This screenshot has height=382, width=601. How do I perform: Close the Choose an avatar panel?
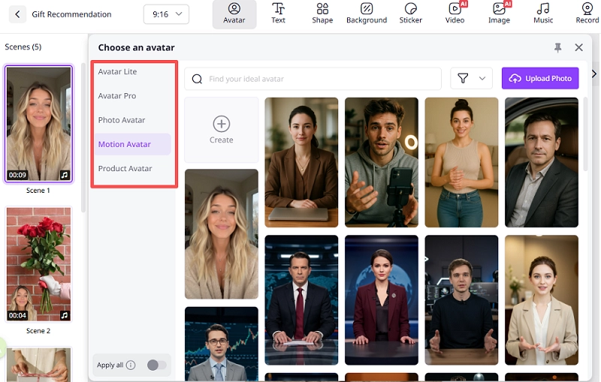578,47
